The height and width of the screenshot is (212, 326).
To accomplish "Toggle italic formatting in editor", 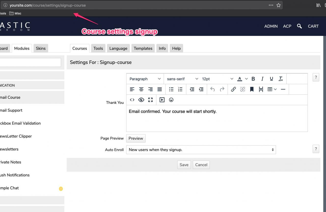I will 262,79.
